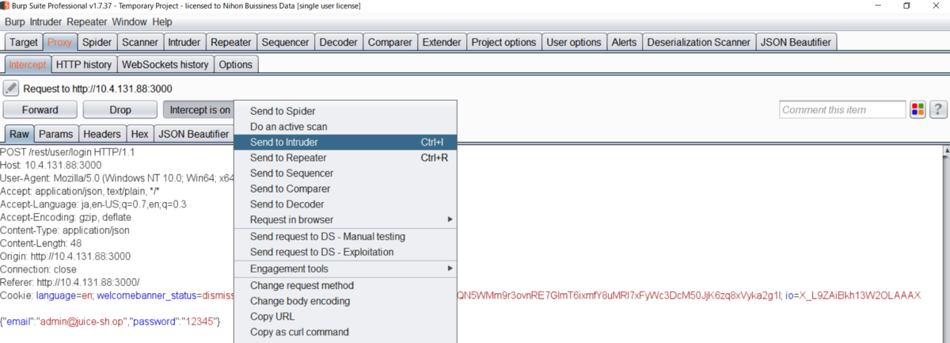Switch to the Extender tab
The image size is (950, 343).
click(x=442, y=42)
